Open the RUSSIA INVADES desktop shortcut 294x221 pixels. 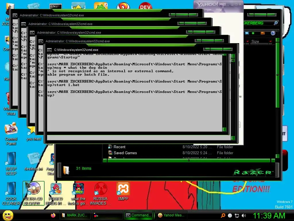coord(100,194)
